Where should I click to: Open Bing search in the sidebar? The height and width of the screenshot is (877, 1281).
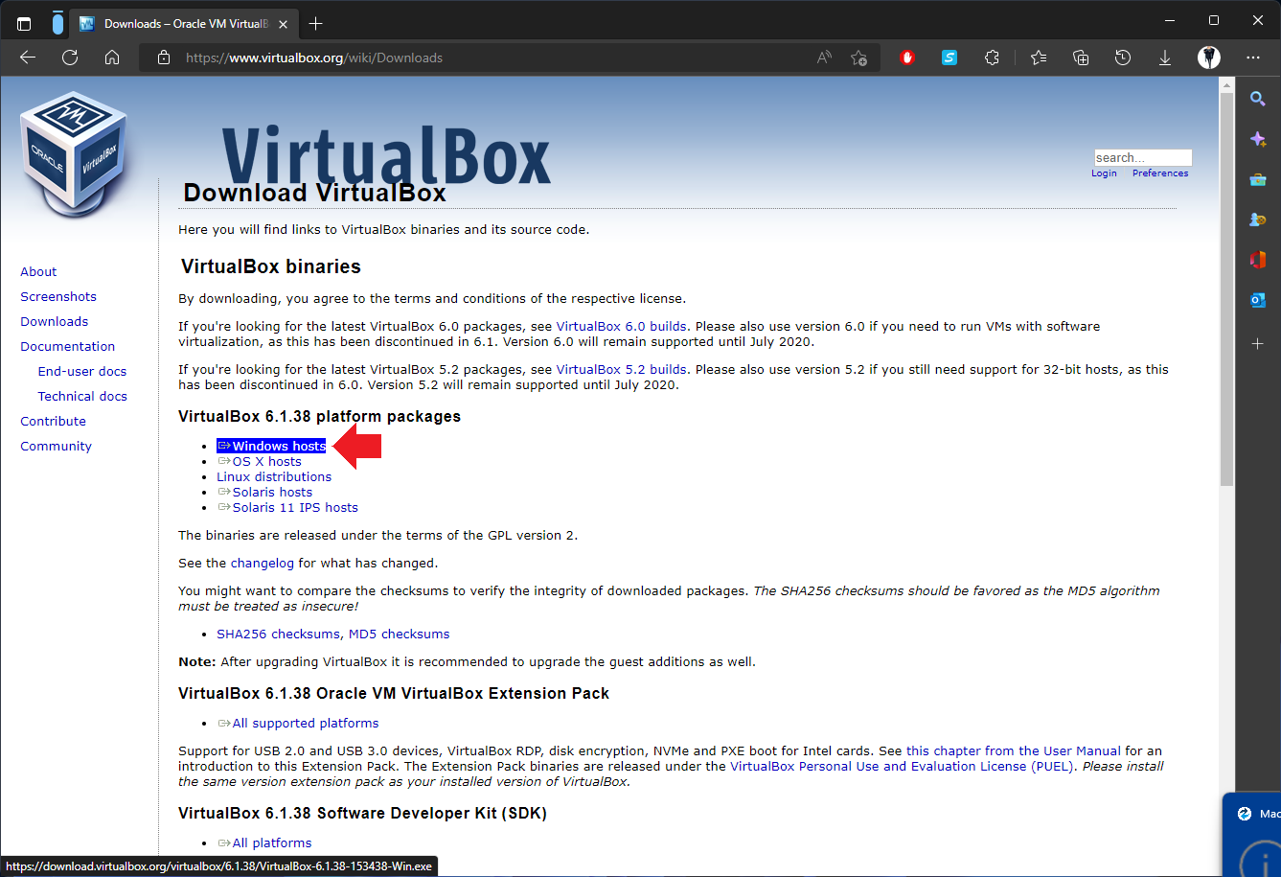pyautogui.click(x=1258, y=99)
